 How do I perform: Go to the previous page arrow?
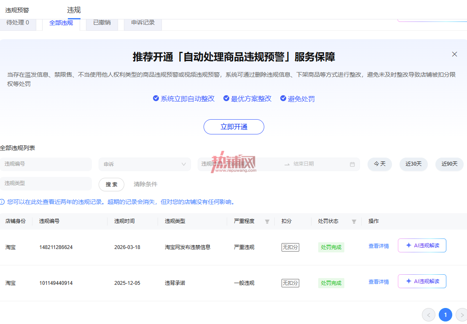click(x=429, y=315)
